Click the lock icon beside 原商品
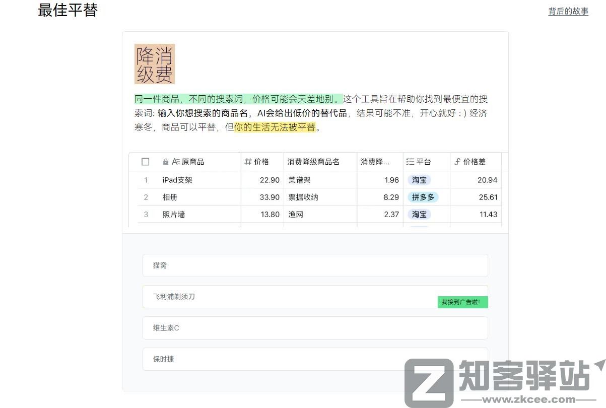606x408 pixels. pos(166,162)
